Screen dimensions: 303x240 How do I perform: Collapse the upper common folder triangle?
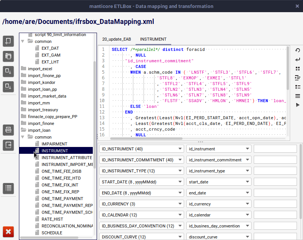pyautogui.click(x=23, y=41)
